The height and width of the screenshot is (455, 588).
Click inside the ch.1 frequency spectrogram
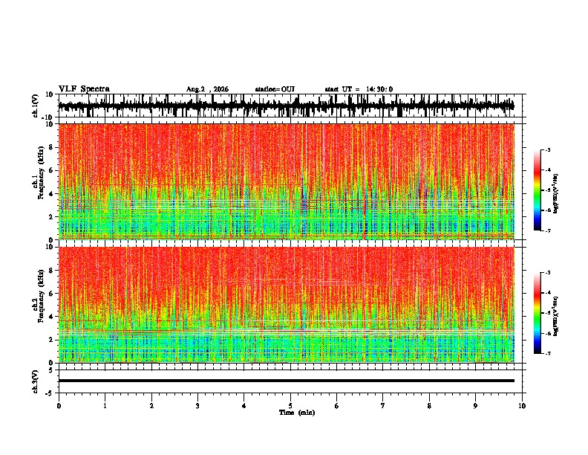coord(286,181)
